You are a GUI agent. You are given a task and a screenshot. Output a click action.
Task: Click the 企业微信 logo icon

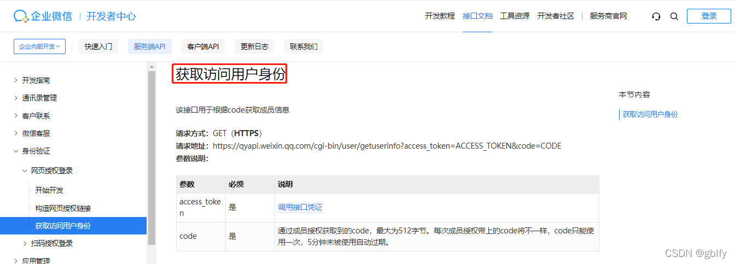coord(22,16)
